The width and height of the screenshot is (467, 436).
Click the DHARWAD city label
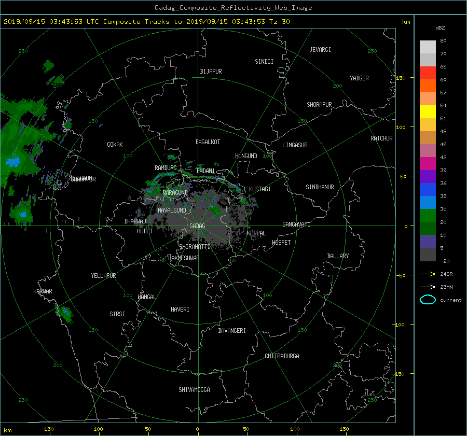click(135, 221)
